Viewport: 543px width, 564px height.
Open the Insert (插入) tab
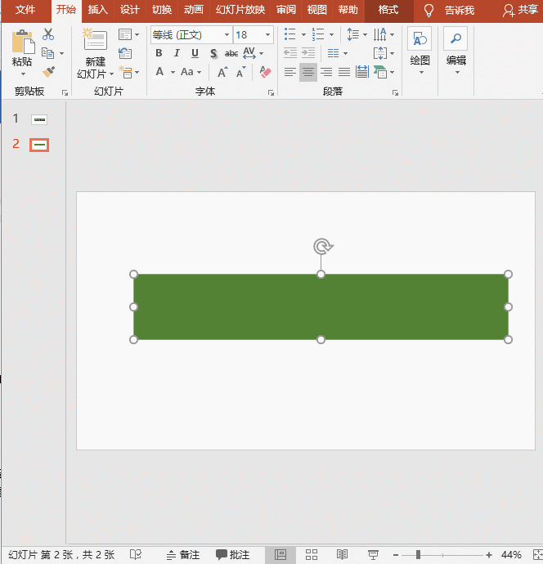click(x=97, y=10)
